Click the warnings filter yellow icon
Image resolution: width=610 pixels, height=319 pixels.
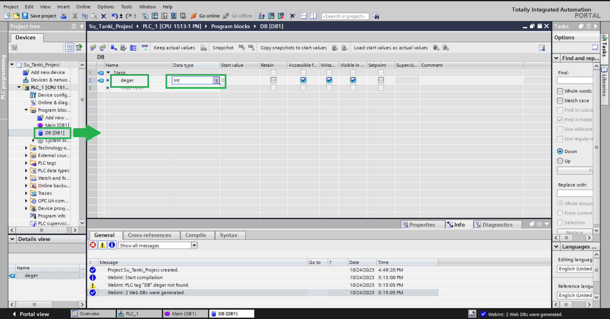[102, 245]
